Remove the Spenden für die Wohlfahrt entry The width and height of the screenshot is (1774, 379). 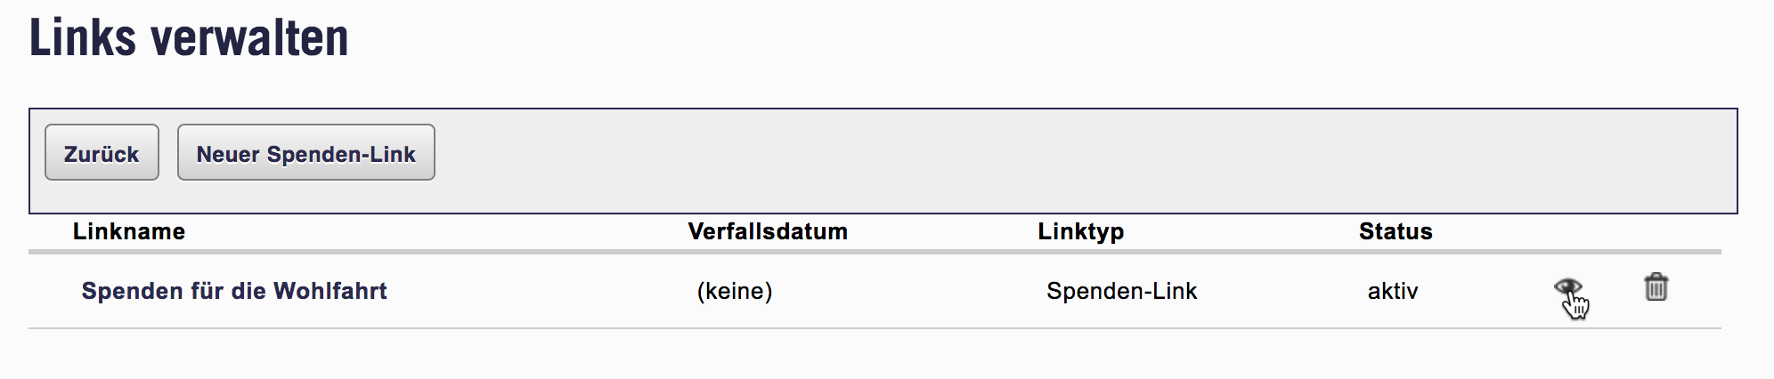[x=1656, y=287]
